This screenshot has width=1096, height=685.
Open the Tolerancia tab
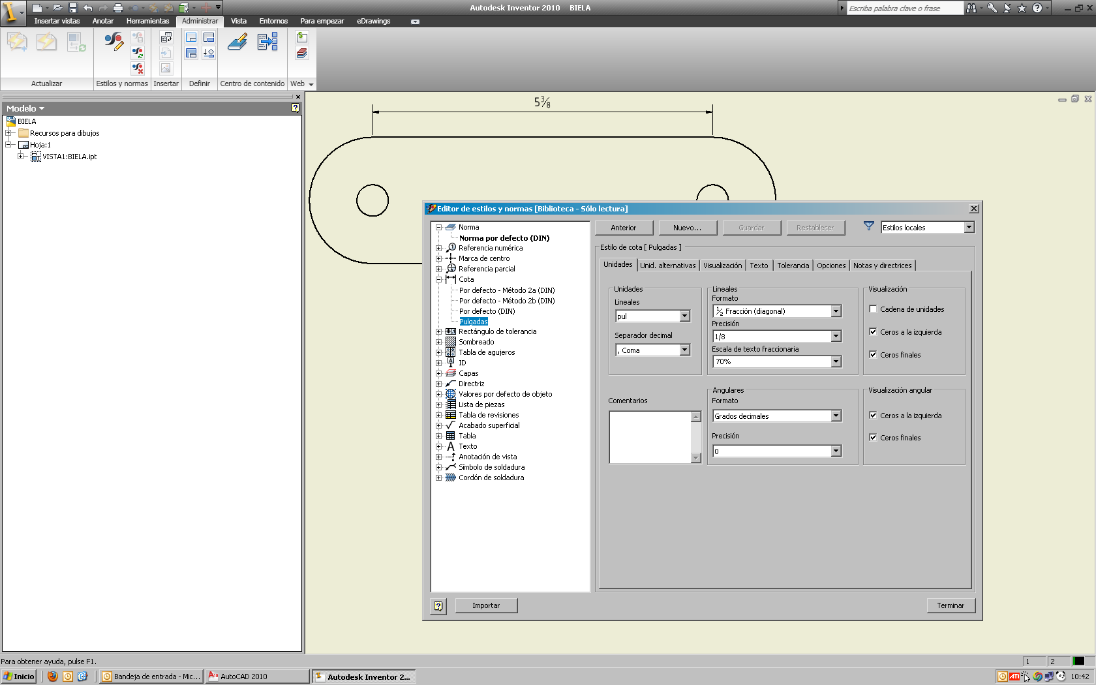coord(793,266)
